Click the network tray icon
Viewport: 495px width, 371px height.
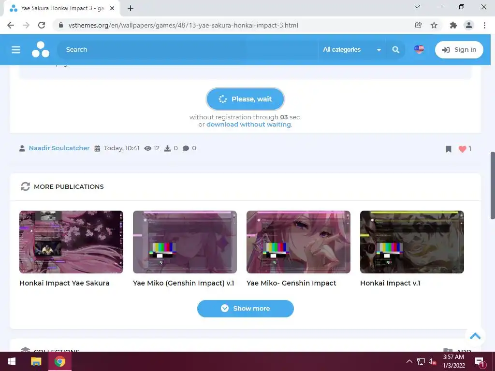421,361
